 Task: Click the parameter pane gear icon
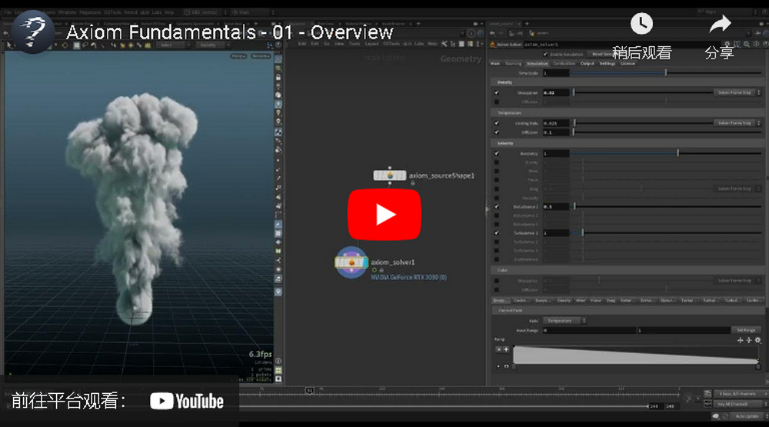pyautogui.click(x=727, y=44)
